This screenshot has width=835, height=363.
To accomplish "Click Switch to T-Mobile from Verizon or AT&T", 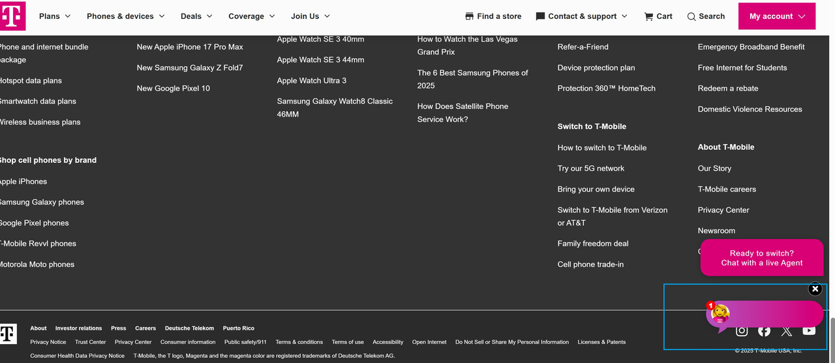I will pyautogui.click(x=613, y=216).
